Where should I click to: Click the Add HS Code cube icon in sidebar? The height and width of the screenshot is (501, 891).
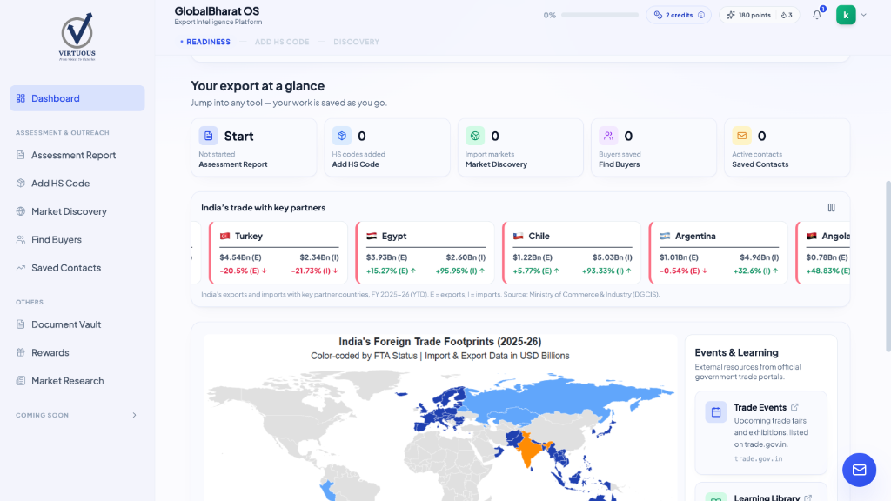tap(21, 183)
